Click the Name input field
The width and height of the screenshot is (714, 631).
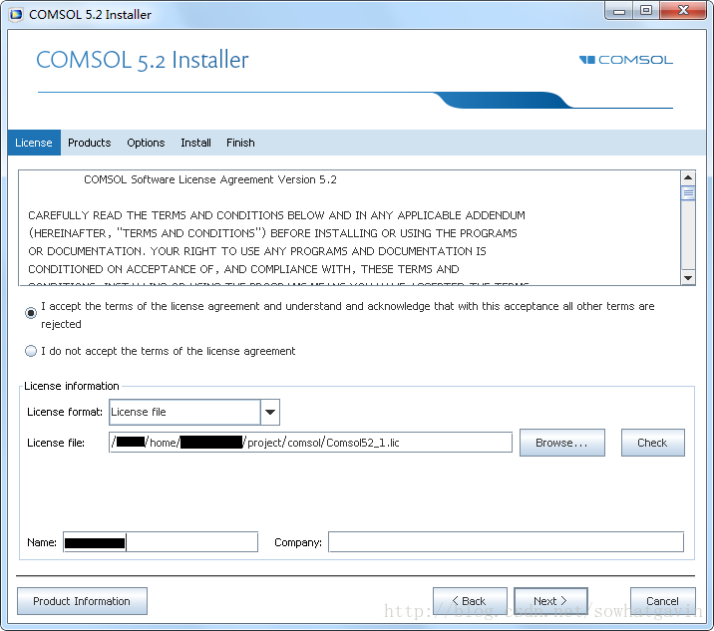[161, 542]
